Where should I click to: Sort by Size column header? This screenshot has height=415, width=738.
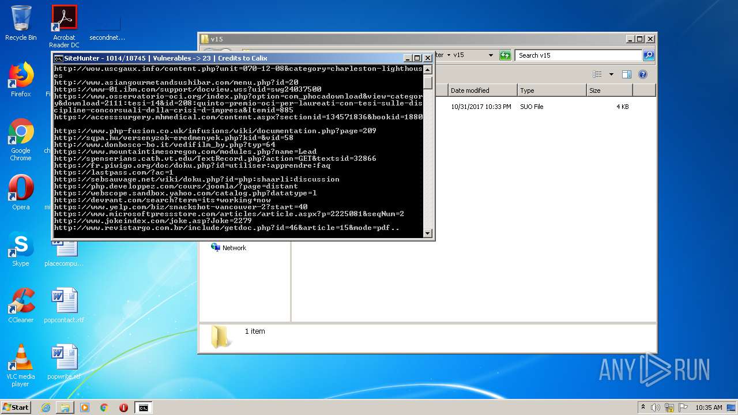click(x=609, y=90)
